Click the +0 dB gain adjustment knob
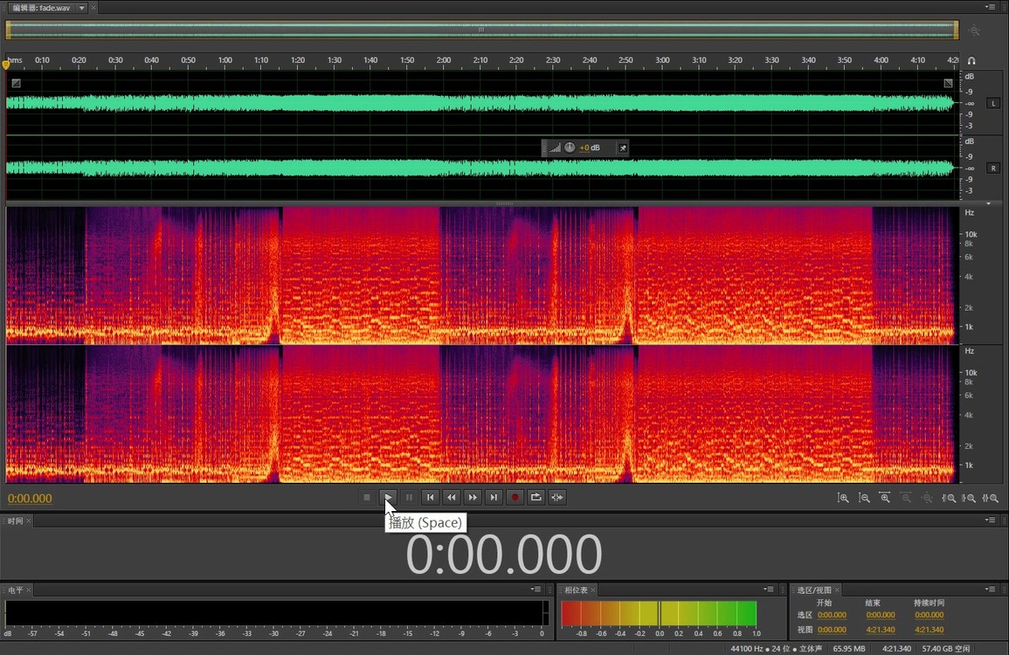 (x=570, y=148)
